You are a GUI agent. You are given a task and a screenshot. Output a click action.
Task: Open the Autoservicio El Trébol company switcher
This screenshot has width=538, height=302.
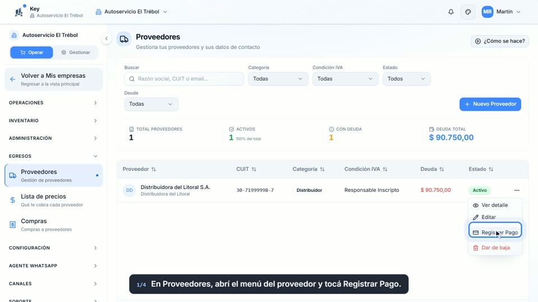131,12
